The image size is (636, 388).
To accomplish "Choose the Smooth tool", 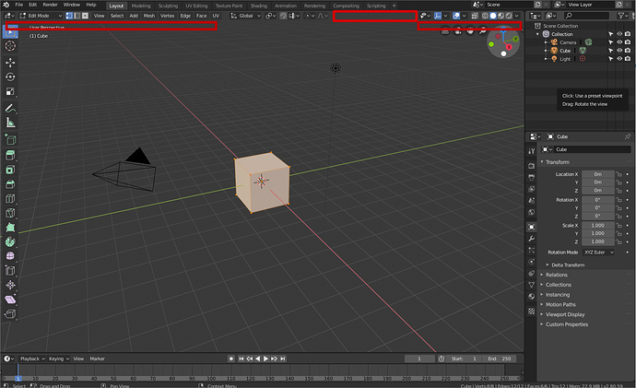I will (x=10, y=256).
